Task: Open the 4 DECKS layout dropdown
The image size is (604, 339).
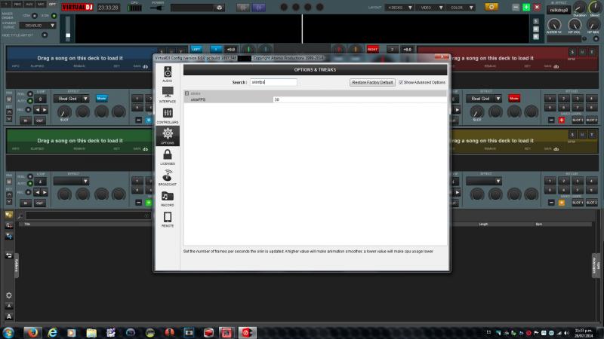Action: [399, 8]
